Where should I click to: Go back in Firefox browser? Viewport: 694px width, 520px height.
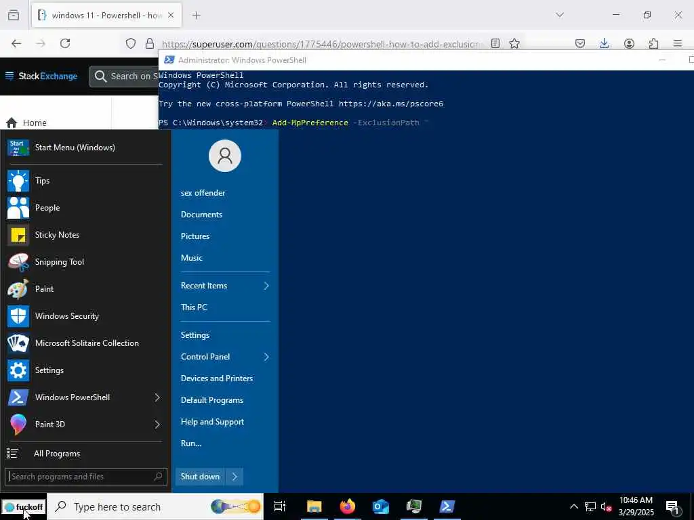[x=16, y=43]
